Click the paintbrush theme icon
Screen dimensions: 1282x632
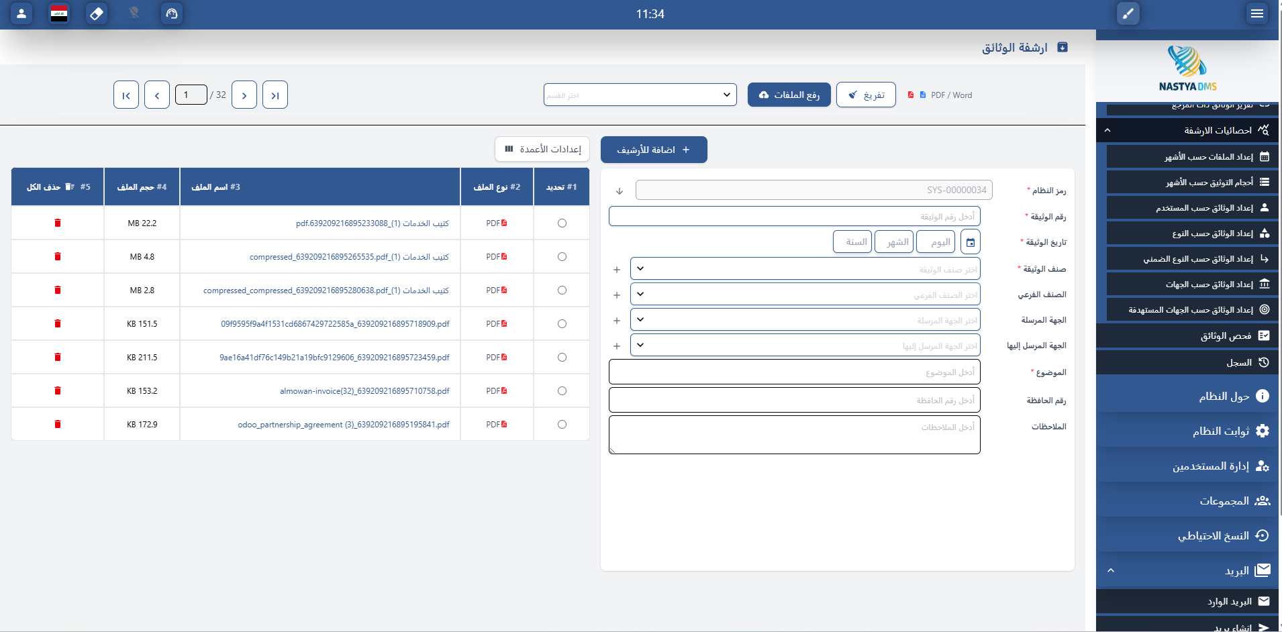pyautogui.click(x=1128, y=13)
